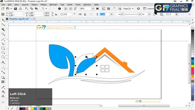
Task: Open the Snap To dropdown
Action: coord(128,9)
